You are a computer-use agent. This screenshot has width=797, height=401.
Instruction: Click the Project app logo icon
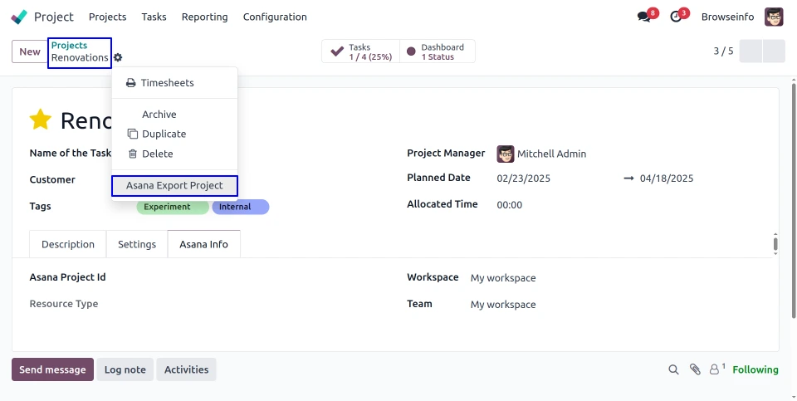click(19, 17)
